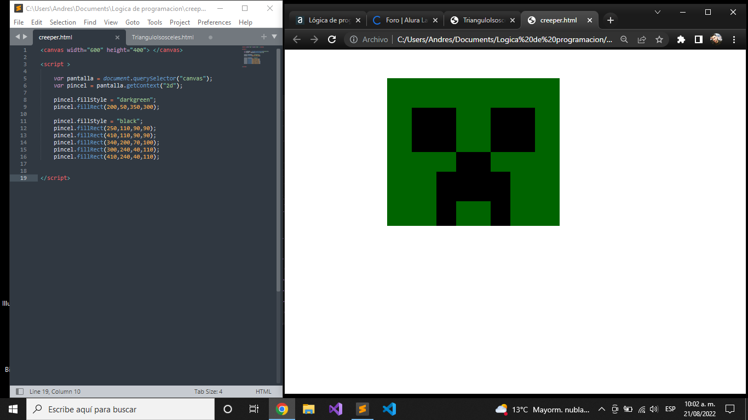Image resolution: width=748 pixels, height=420 pixels.
Task: Open Visual Studio from the taskbar
Action: (336, 409)
